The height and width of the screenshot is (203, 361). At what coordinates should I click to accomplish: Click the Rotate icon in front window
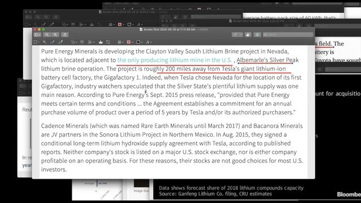coord(248,34)
